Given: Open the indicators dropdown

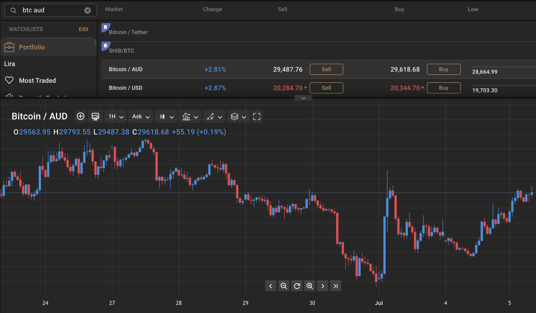Looking at the screenshot, I should coord(190,116).
